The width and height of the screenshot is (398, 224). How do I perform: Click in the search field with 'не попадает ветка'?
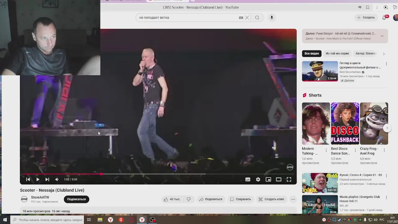click(x=187, y=18)
